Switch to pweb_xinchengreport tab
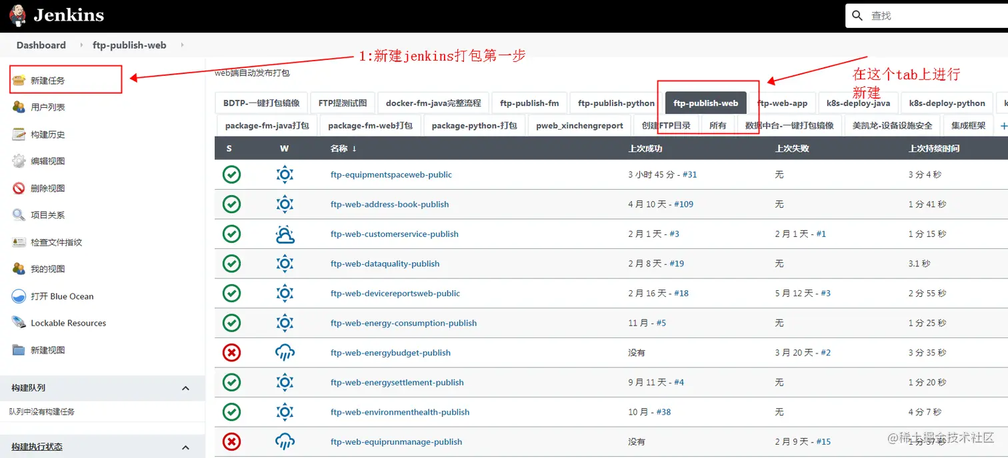This screenshot has width=1008, height=458. click(579, 125)
